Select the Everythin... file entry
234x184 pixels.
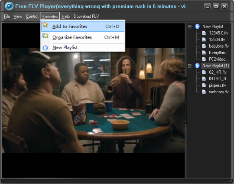click(218, 53)
